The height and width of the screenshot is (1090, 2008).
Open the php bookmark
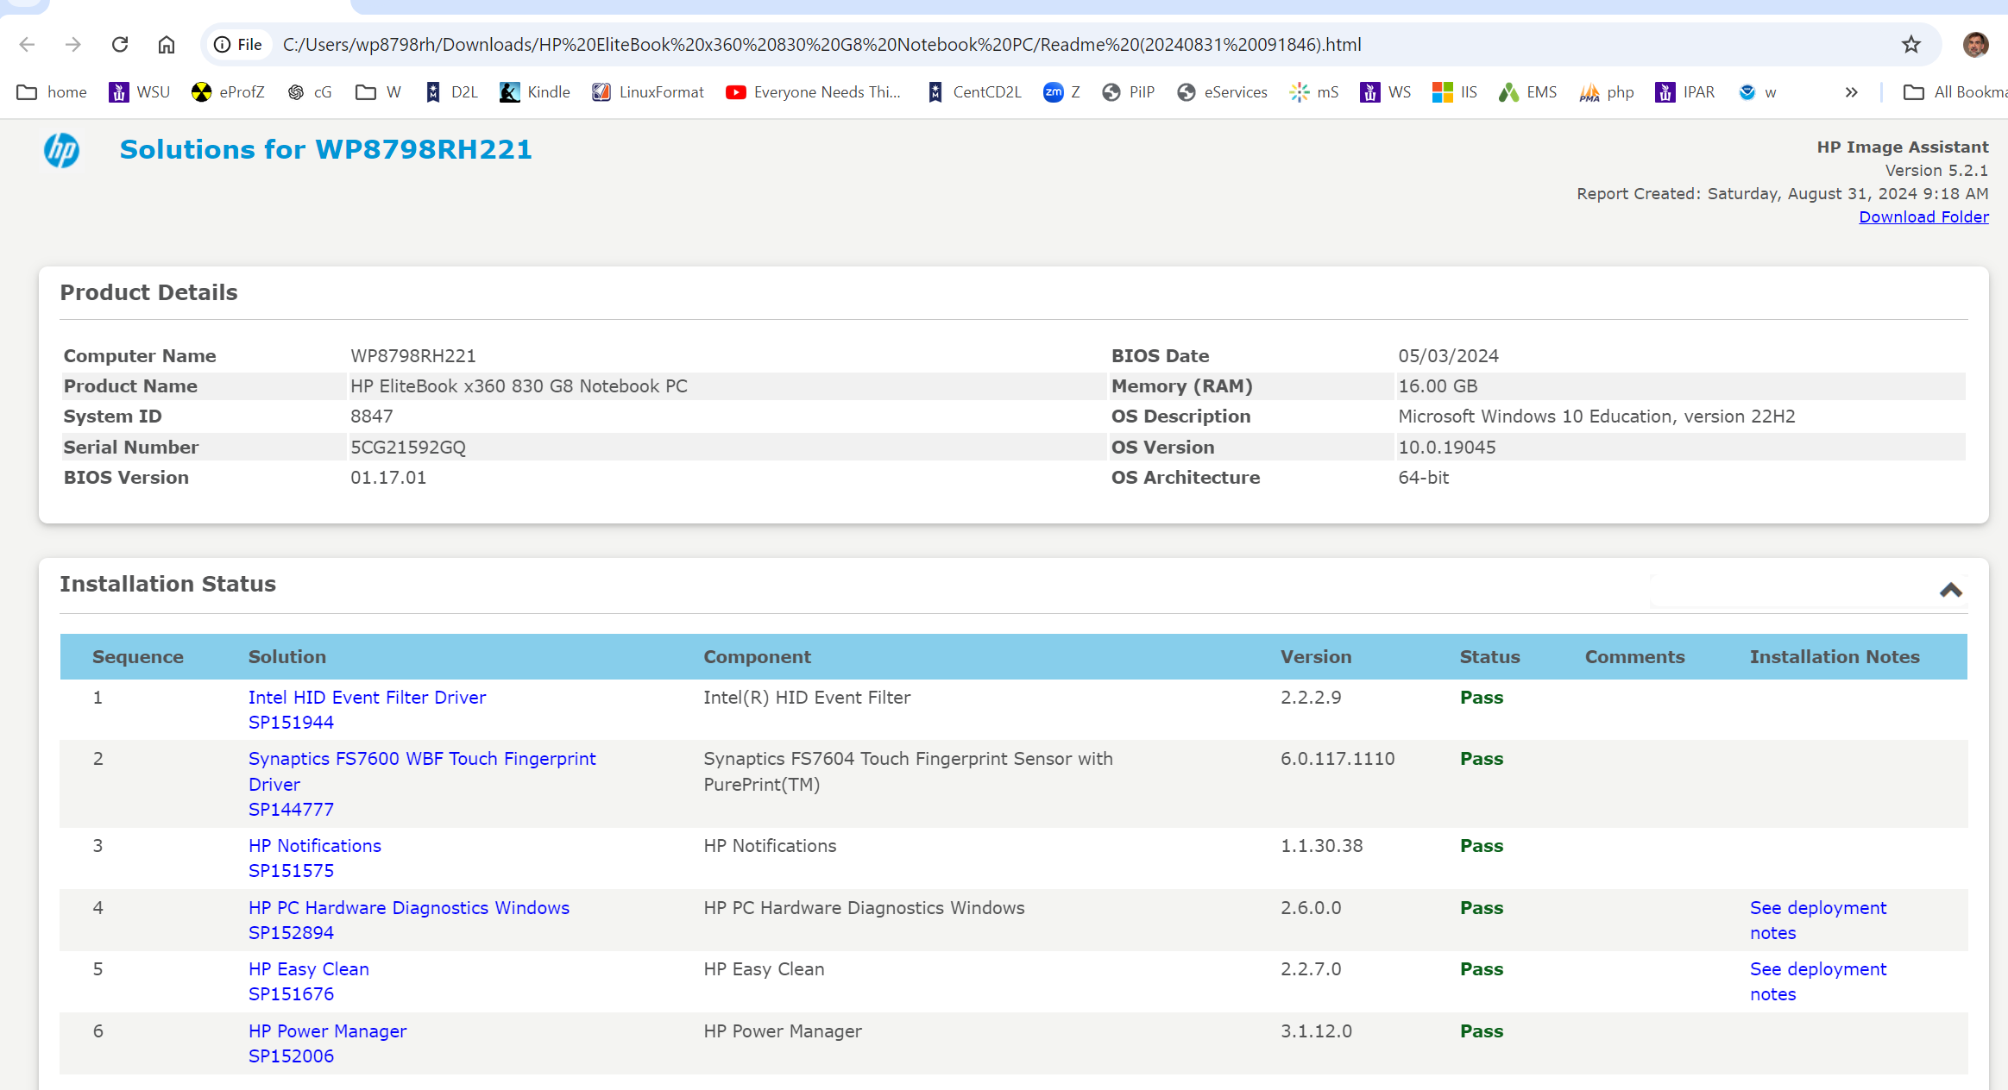(1607, 92)
